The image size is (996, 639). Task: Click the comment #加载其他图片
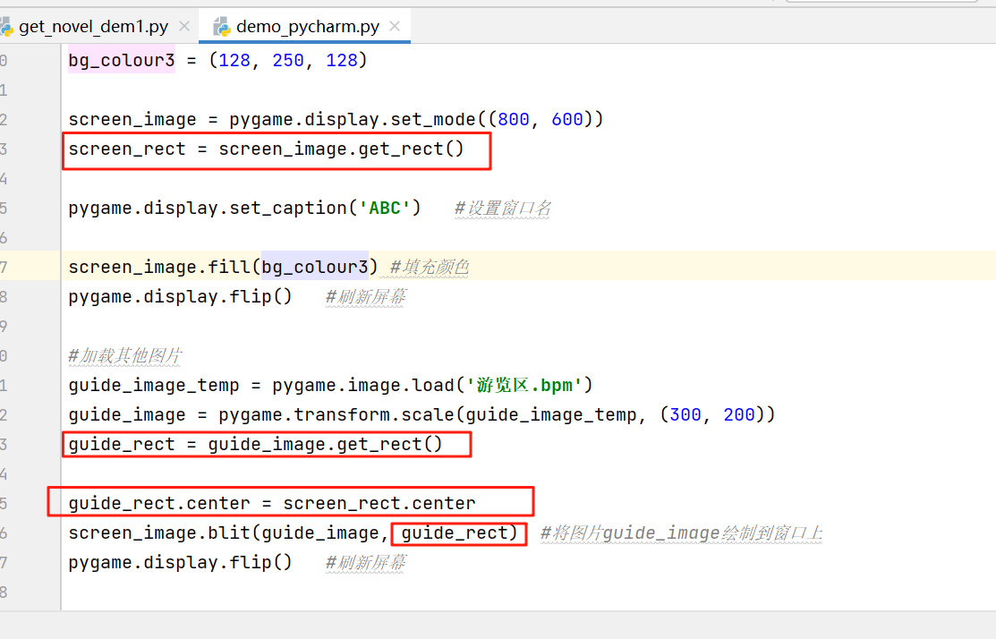tap(123, 354)
